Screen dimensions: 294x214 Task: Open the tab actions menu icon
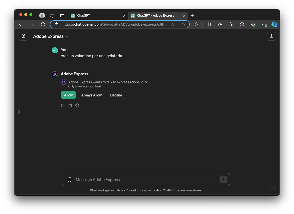(x=62, y=16)
